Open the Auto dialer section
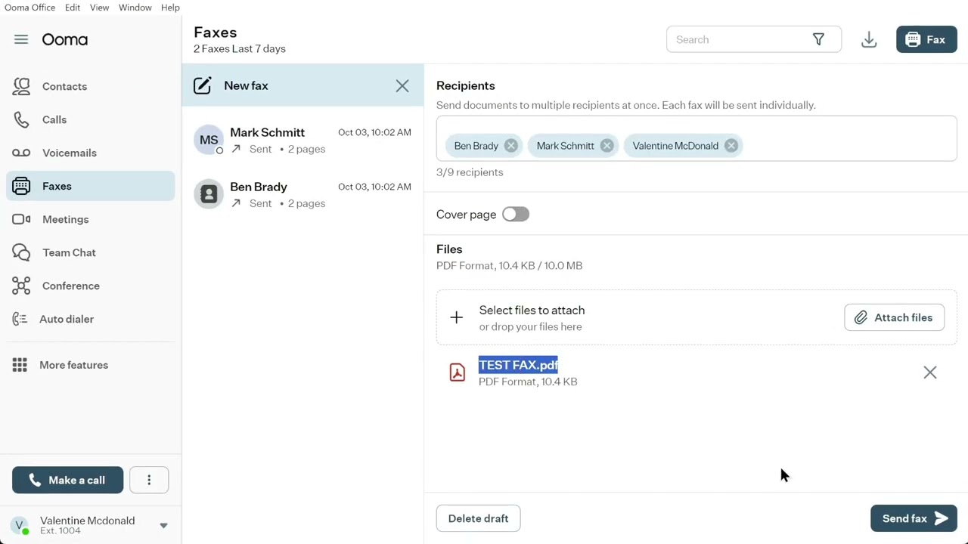 [91, 319]
